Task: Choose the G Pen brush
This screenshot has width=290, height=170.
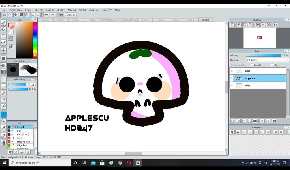Action: click(20, 138)
